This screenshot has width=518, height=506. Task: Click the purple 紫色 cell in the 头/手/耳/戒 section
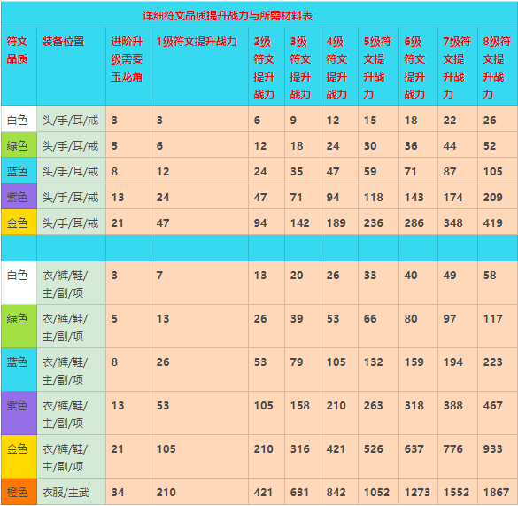tap(19, 196)
